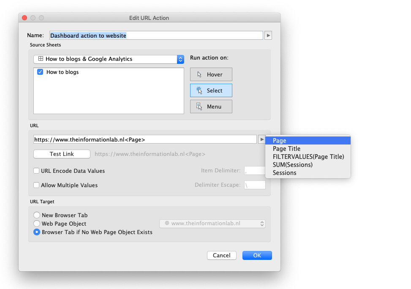Click inside the URL text field

tap(144, 139)
